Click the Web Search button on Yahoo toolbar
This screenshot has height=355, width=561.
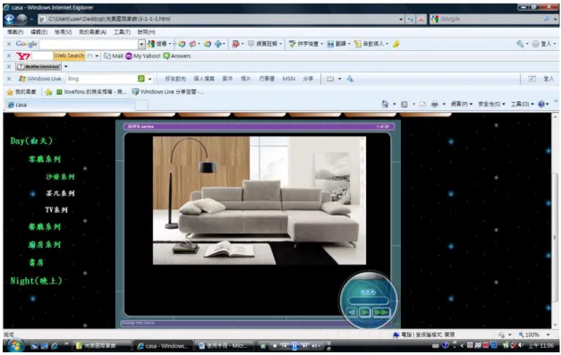pos(69,55)
